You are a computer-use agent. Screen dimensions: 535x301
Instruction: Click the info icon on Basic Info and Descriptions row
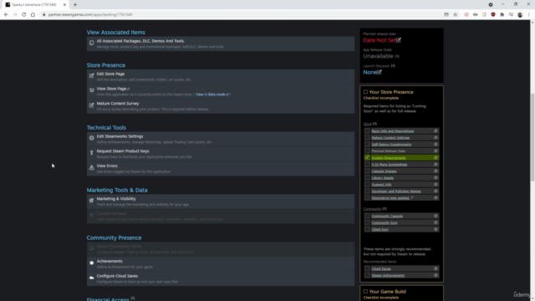[x=436, y=131]
